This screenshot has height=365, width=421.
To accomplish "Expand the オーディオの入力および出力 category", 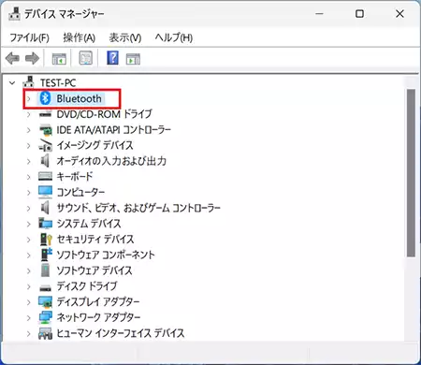I will 29,161.
